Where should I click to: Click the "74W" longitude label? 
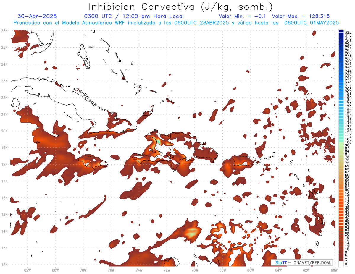point(139,270)
